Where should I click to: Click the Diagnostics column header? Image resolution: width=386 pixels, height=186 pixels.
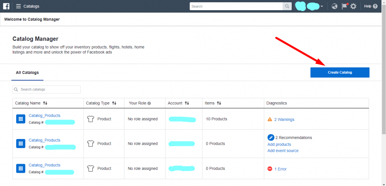click(276, 103)
